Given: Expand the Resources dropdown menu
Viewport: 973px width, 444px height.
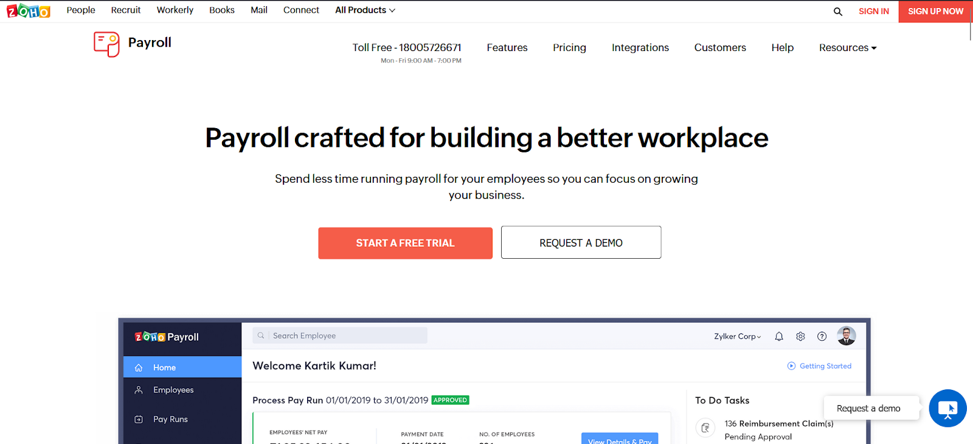Looking at the screenshot, I should coord(848,47).
